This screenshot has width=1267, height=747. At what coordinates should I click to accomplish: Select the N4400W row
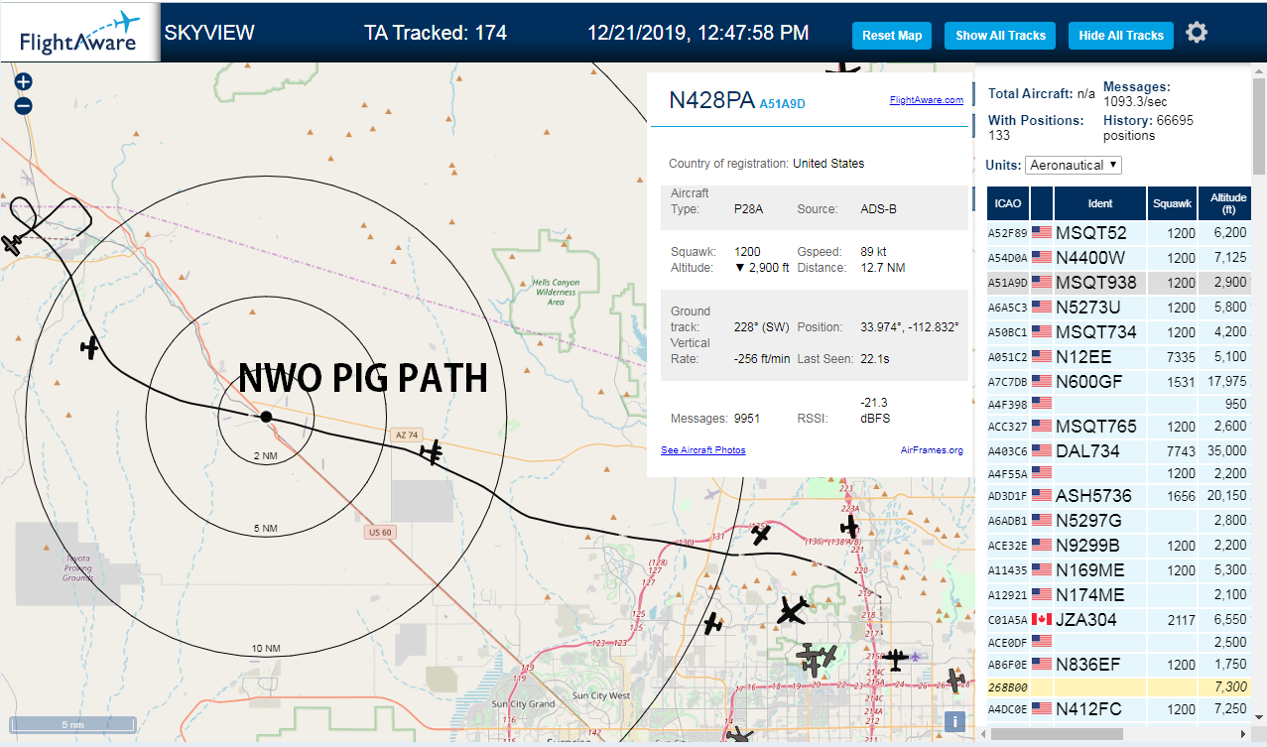tap(1119, 257)
